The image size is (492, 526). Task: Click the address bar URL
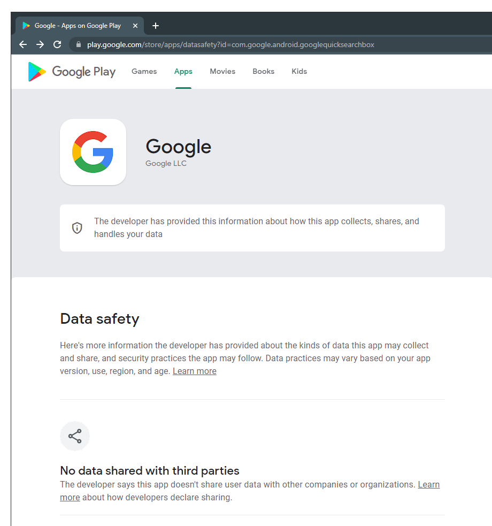click(x=230, y=44)
